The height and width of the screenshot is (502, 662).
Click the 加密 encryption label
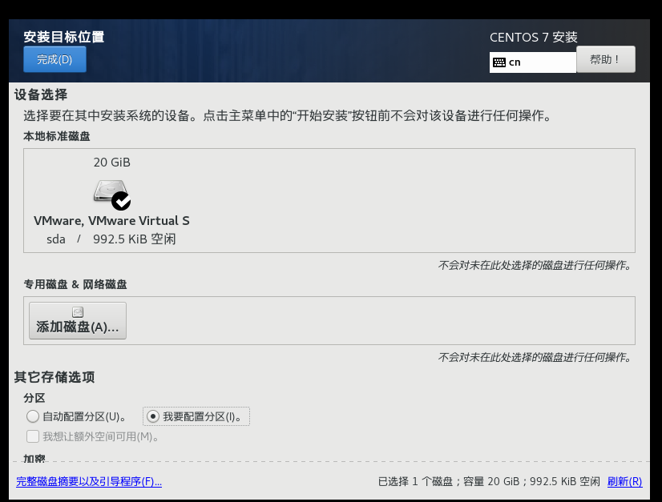pyautogui.click(x=34, y=458)
